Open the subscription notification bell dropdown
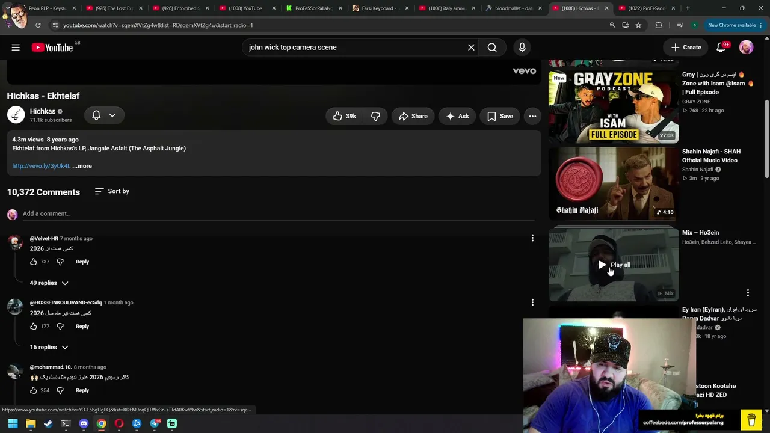Viewport: 770px width, 433px height. click(x=104, y=115)
